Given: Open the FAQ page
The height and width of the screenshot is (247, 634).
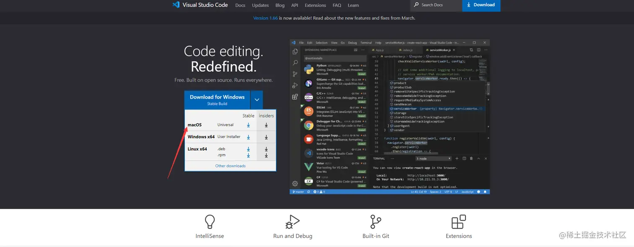Looking at the screenshot, I should [x=337, y=5].
